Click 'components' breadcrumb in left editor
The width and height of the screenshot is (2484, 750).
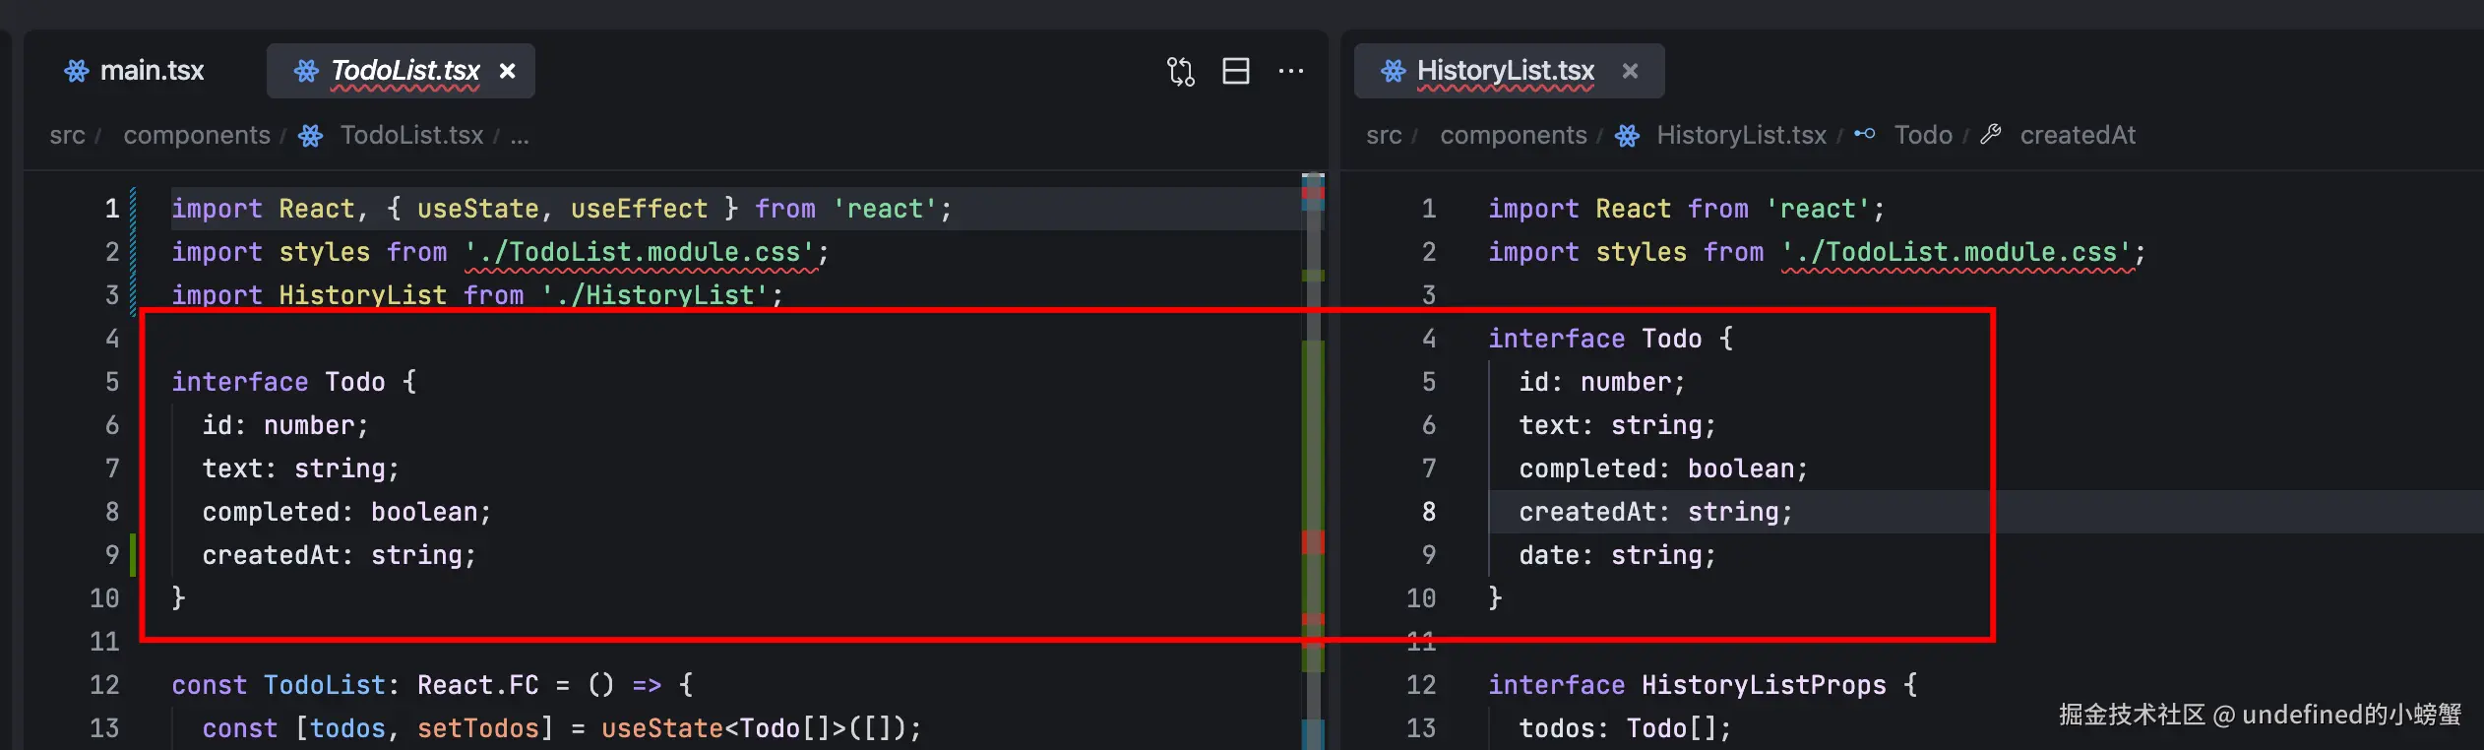197,135
